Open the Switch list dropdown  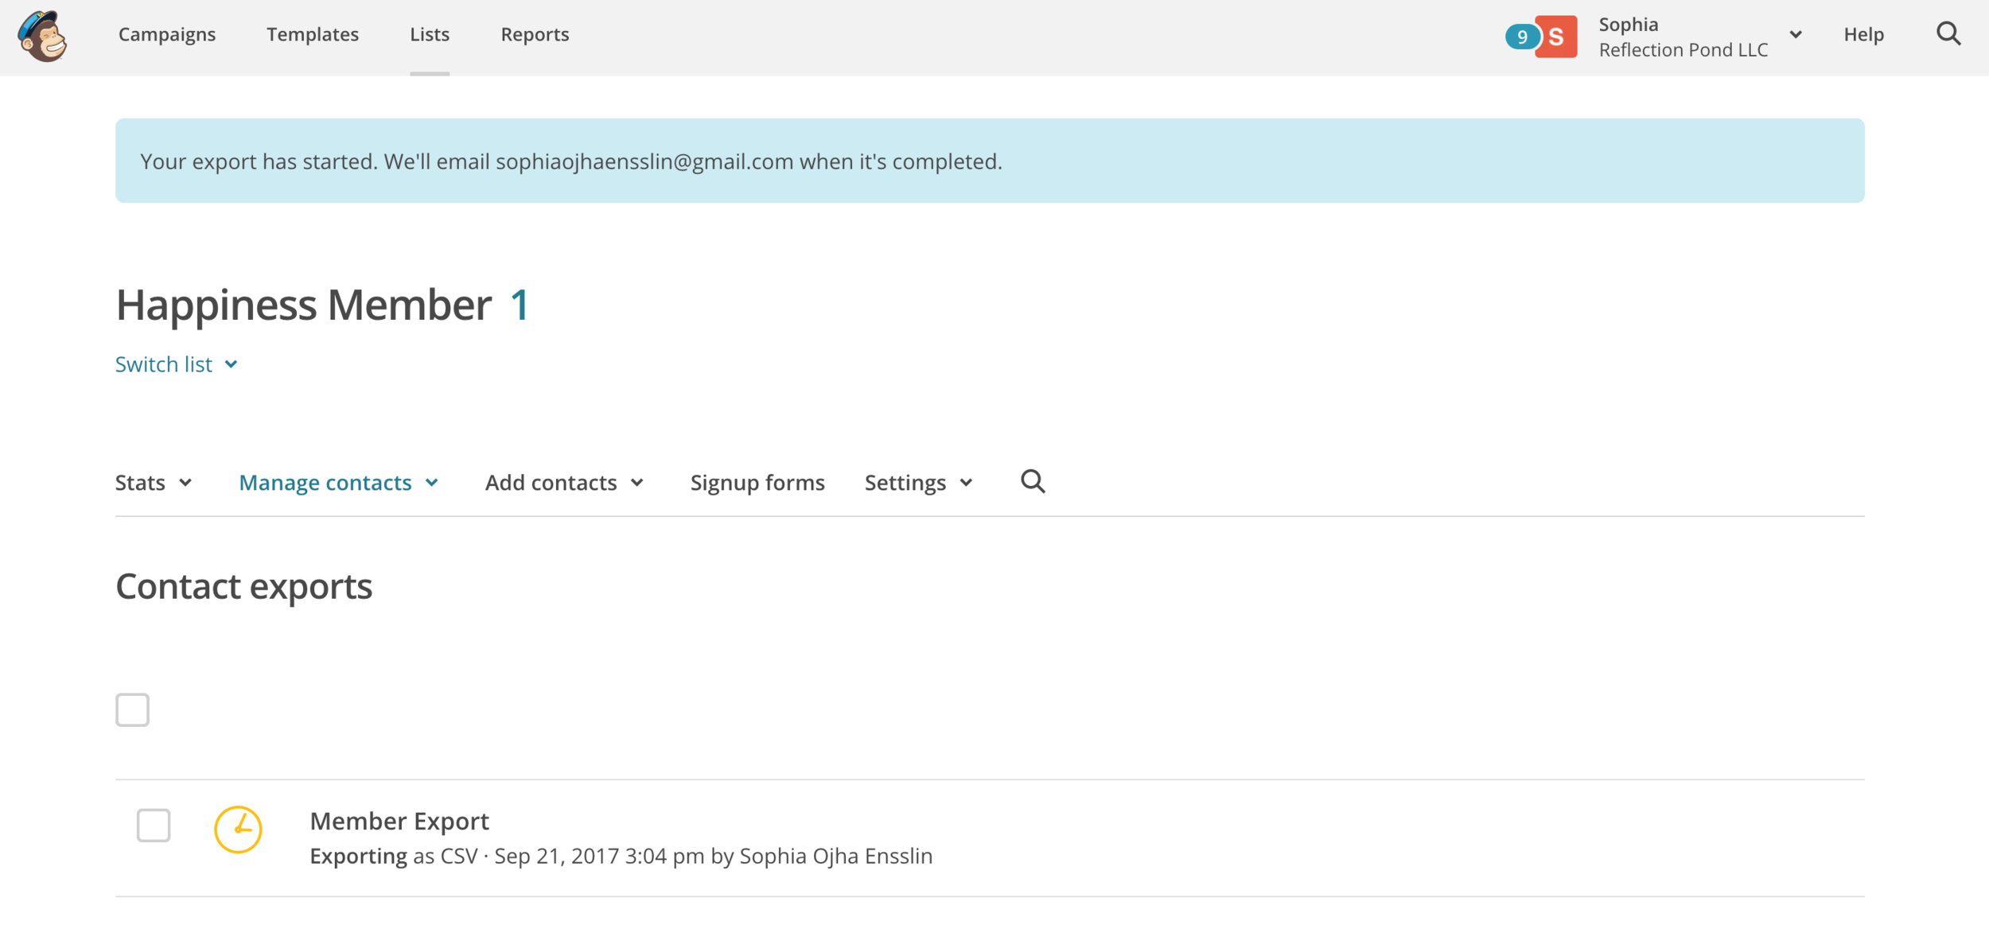coord(177,364)
